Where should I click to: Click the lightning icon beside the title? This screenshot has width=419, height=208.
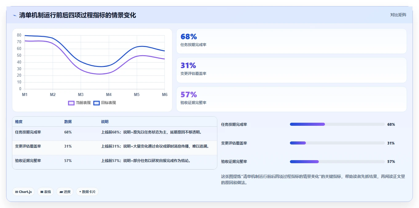point(14,15)
